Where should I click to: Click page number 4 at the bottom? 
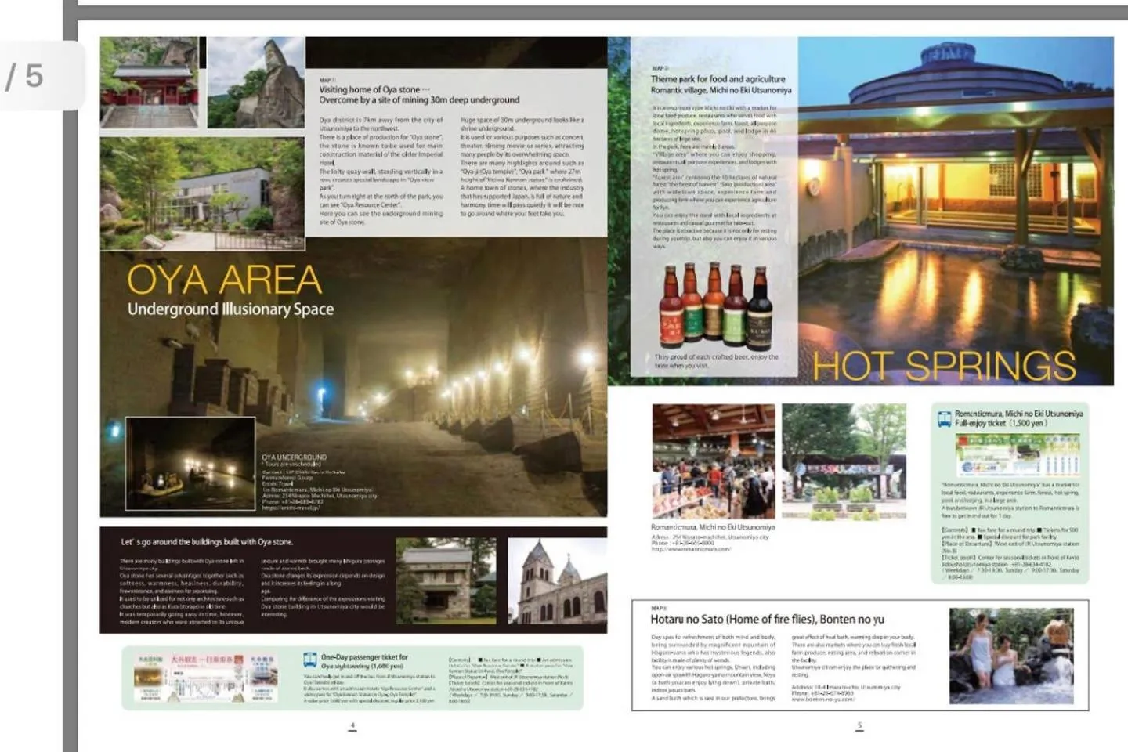click(352, 725)
